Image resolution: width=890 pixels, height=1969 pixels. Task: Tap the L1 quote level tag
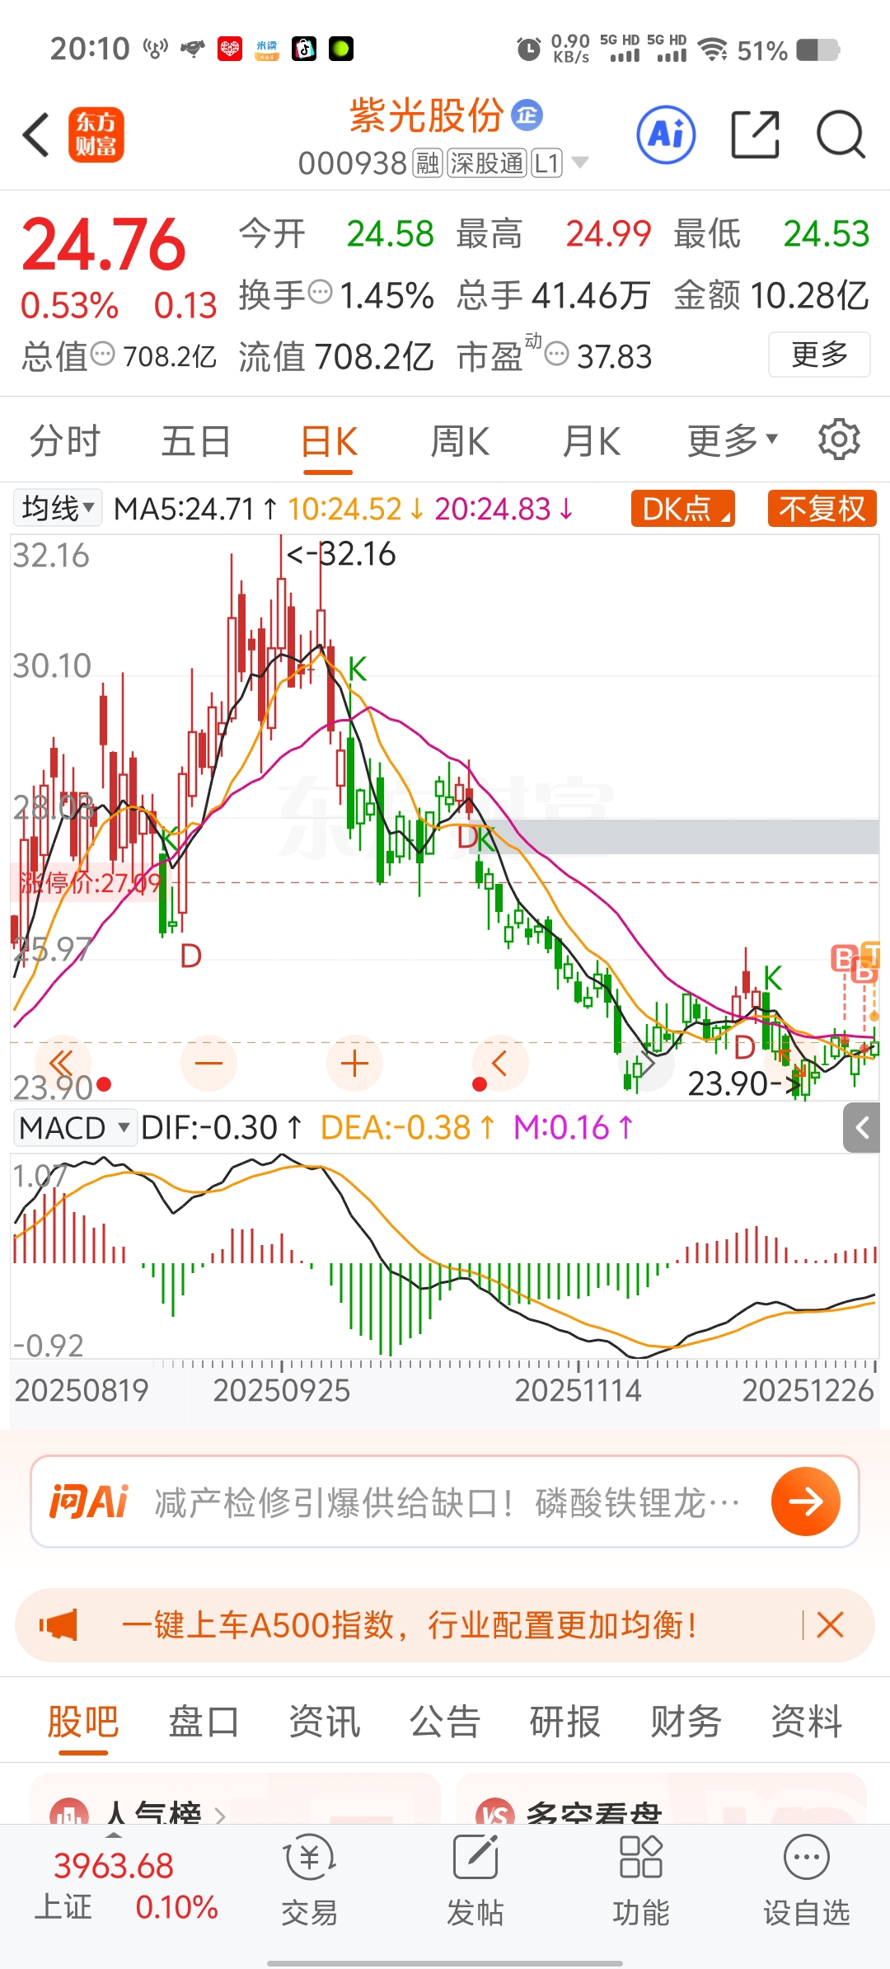(x=547, y=163)
